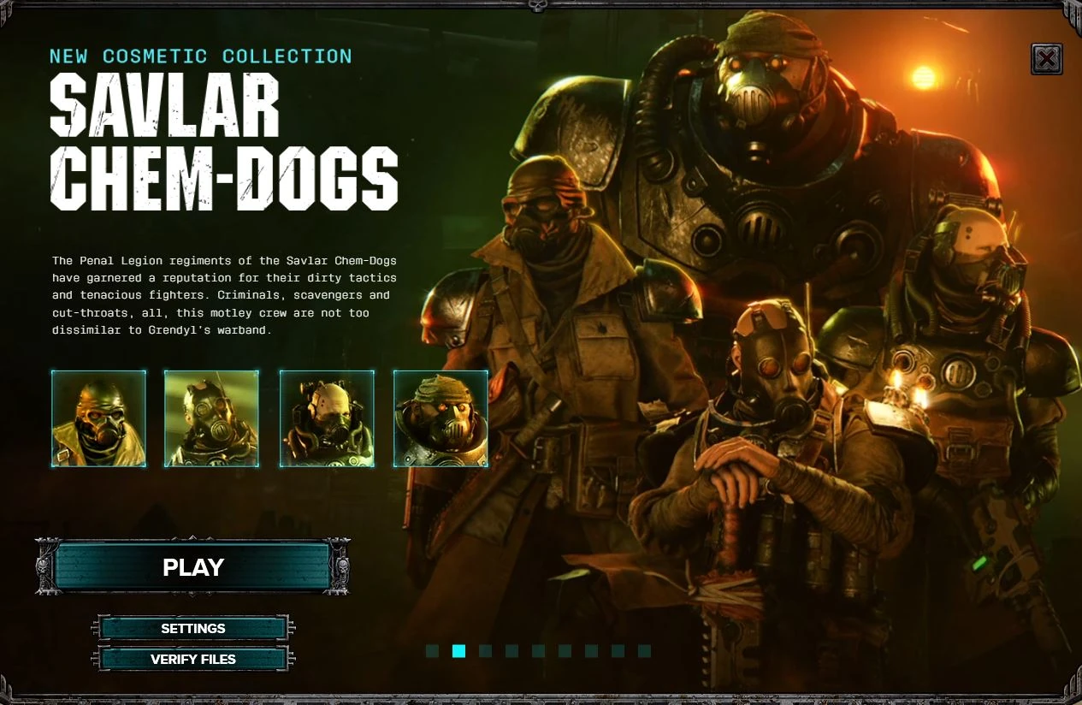Screen dimensions: 1082x705
Task: Click the SAVLAR CHEM-DOGS title
Action: coord(224,142)
